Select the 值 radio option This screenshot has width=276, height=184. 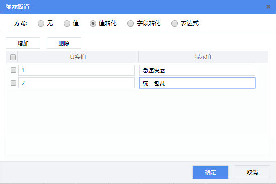pyautogui.click(x=67, y=24)
